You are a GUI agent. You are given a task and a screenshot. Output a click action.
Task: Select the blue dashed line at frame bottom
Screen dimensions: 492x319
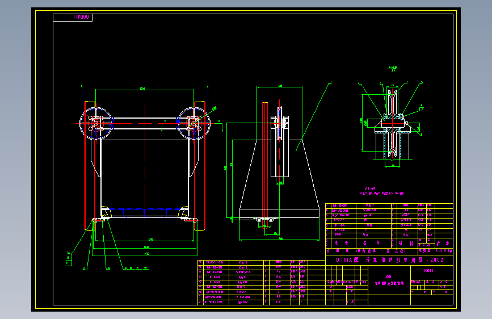point(145,209)
